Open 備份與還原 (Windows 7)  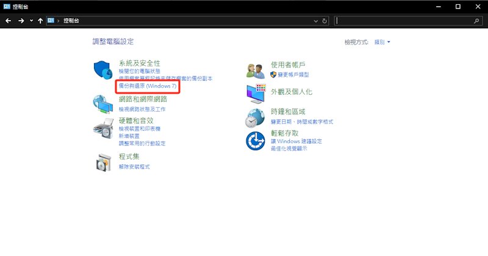coord(148,86)
